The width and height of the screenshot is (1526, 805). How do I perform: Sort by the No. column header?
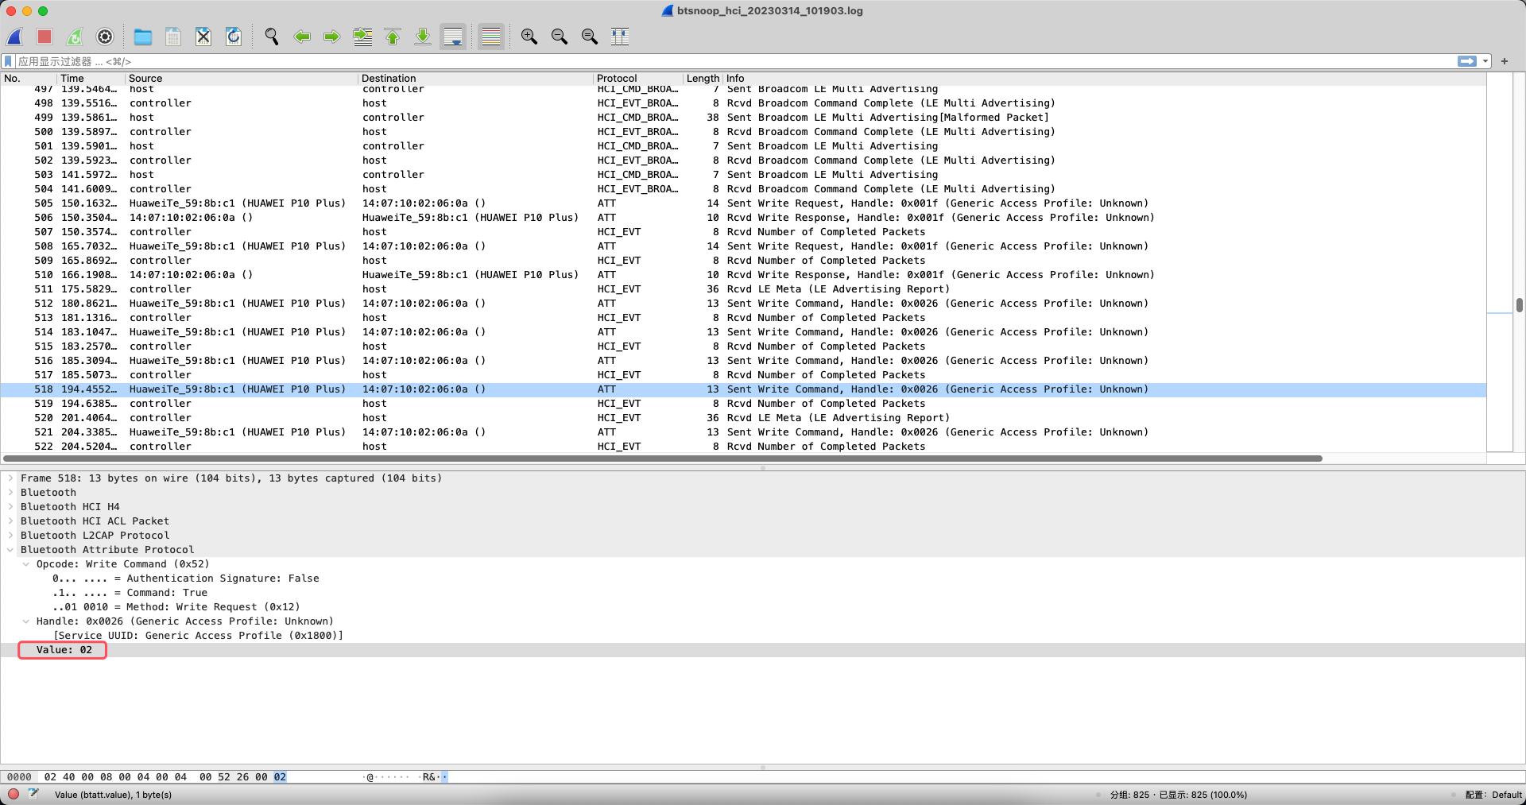[x=29, y=78]
